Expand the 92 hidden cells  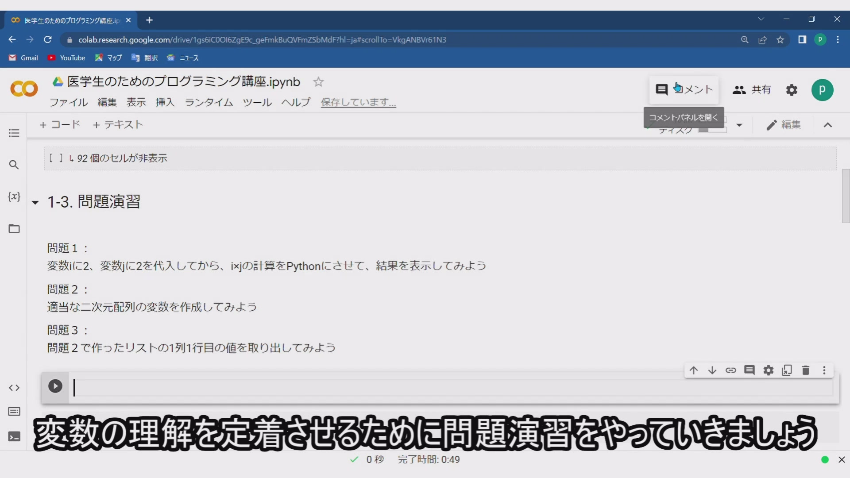coord(122,158)
